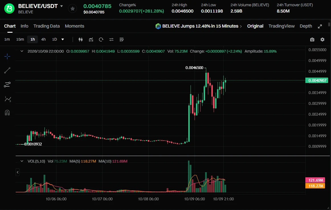Take a chart snapshot with camera icon

pos(312,39)
